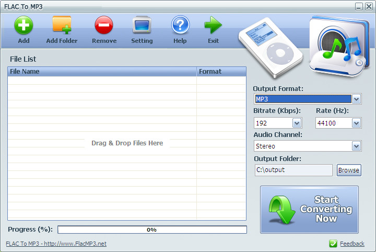Viewport: 376px width, 252px height.
Task: Click the green Exit arrow icon
Action: pyautogui.click(x=213, y=25)
